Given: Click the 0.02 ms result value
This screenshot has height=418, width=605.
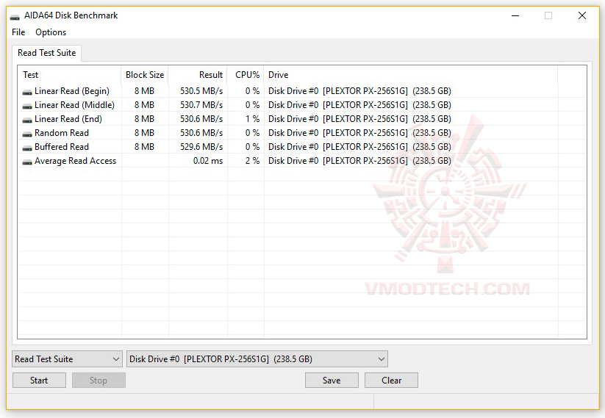Looking at the screenshot, I should click(x=208, y=161).
